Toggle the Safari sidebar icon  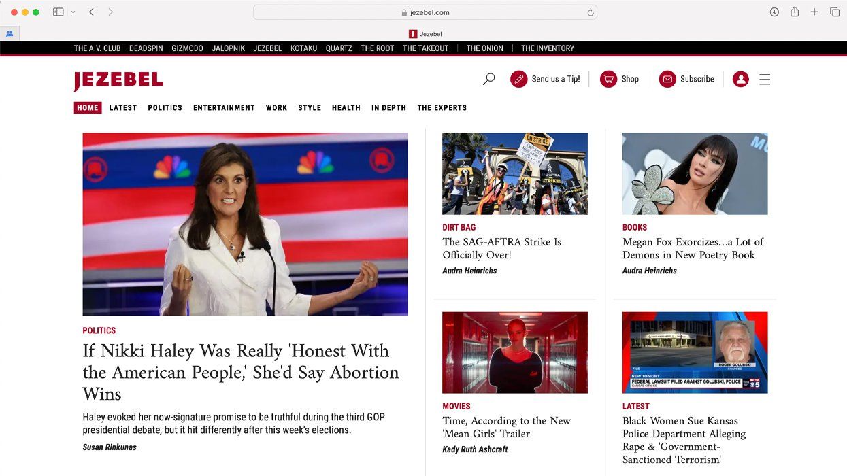point(57,12)
